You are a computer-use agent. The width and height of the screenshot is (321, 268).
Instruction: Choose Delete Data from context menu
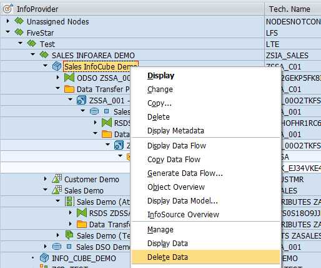click(167, 257)
